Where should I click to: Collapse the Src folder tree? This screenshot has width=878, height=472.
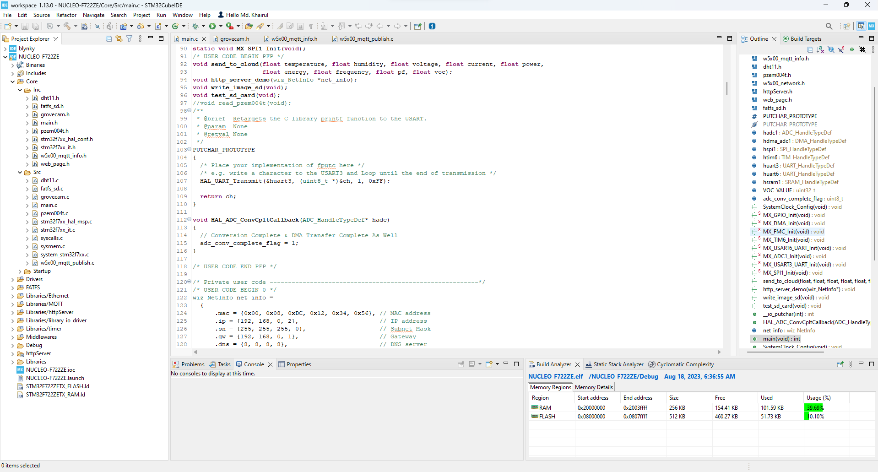(20, 172)
